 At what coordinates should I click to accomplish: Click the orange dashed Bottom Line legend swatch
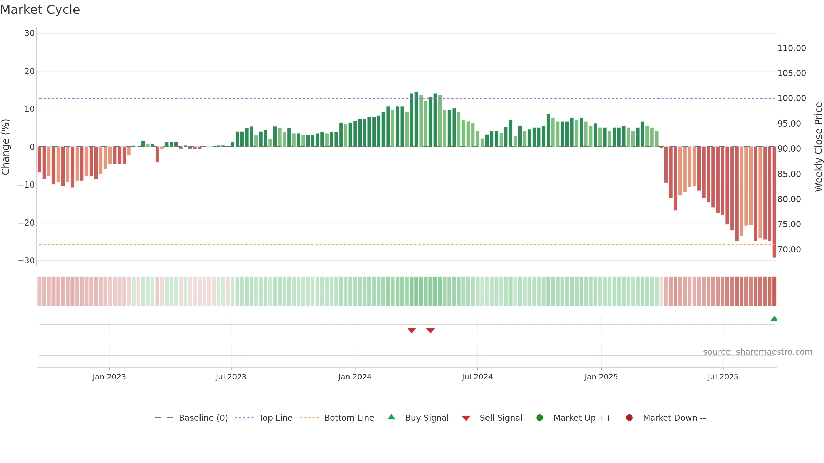309,418
